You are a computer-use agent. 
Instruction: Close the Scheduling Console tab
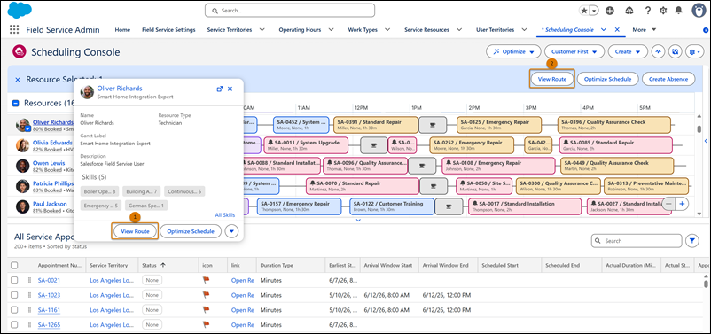617,29
